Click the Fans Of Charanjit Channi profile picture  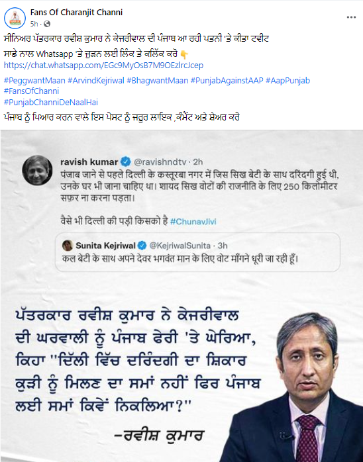(x=15, y=18)
